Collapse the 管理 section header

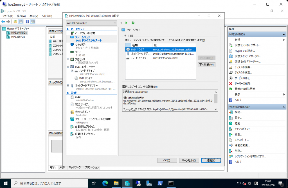[68, 93]
